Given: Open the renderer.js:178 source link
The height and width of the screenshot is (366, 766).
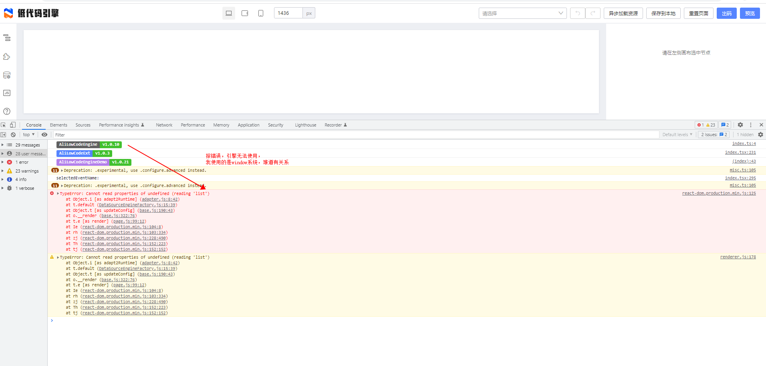Looking at the screenshot, I should [x=738, y=257].
